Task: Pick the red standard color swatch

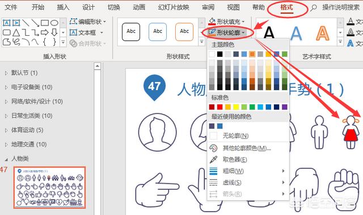Action: click(x=220, y=107)
